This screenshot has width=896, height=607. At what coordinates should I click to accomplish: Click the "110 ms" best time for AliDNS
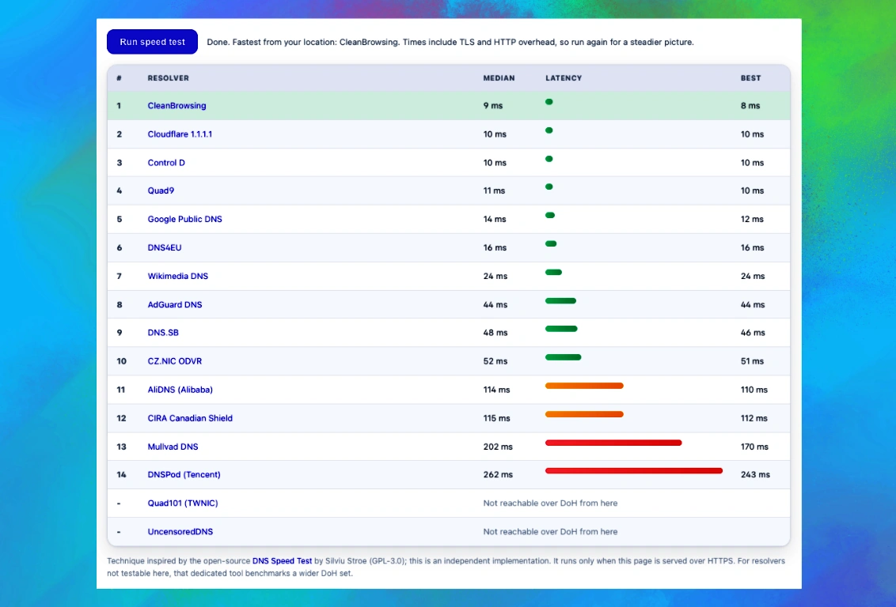point(754,390)
